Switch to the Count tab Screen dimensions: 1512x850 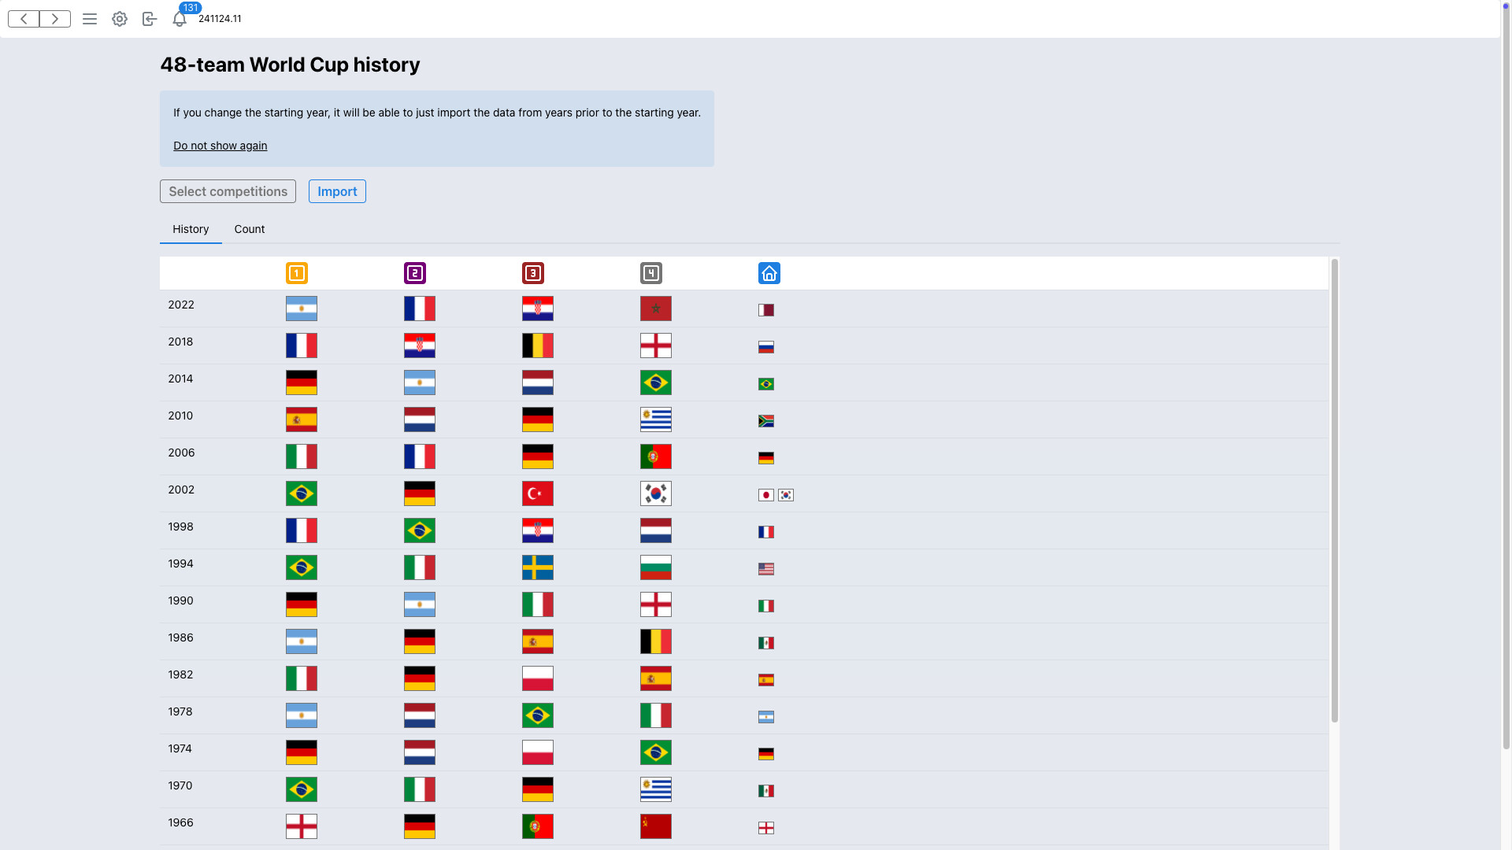[250, 229]
